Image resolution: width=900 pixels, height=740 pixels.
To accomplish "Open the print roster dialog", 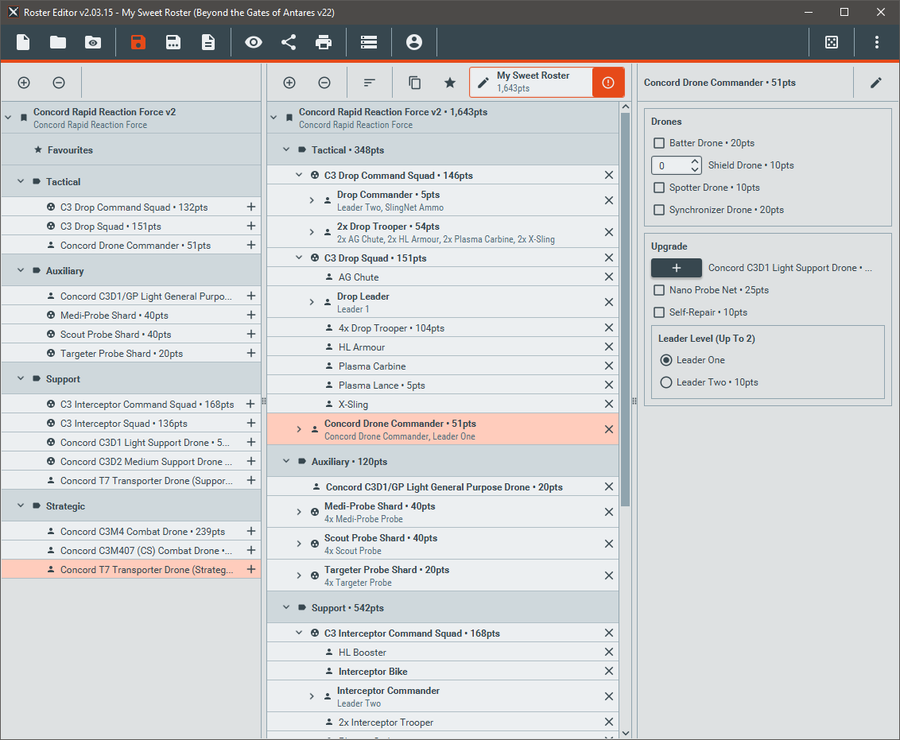I will coord(324,42).
